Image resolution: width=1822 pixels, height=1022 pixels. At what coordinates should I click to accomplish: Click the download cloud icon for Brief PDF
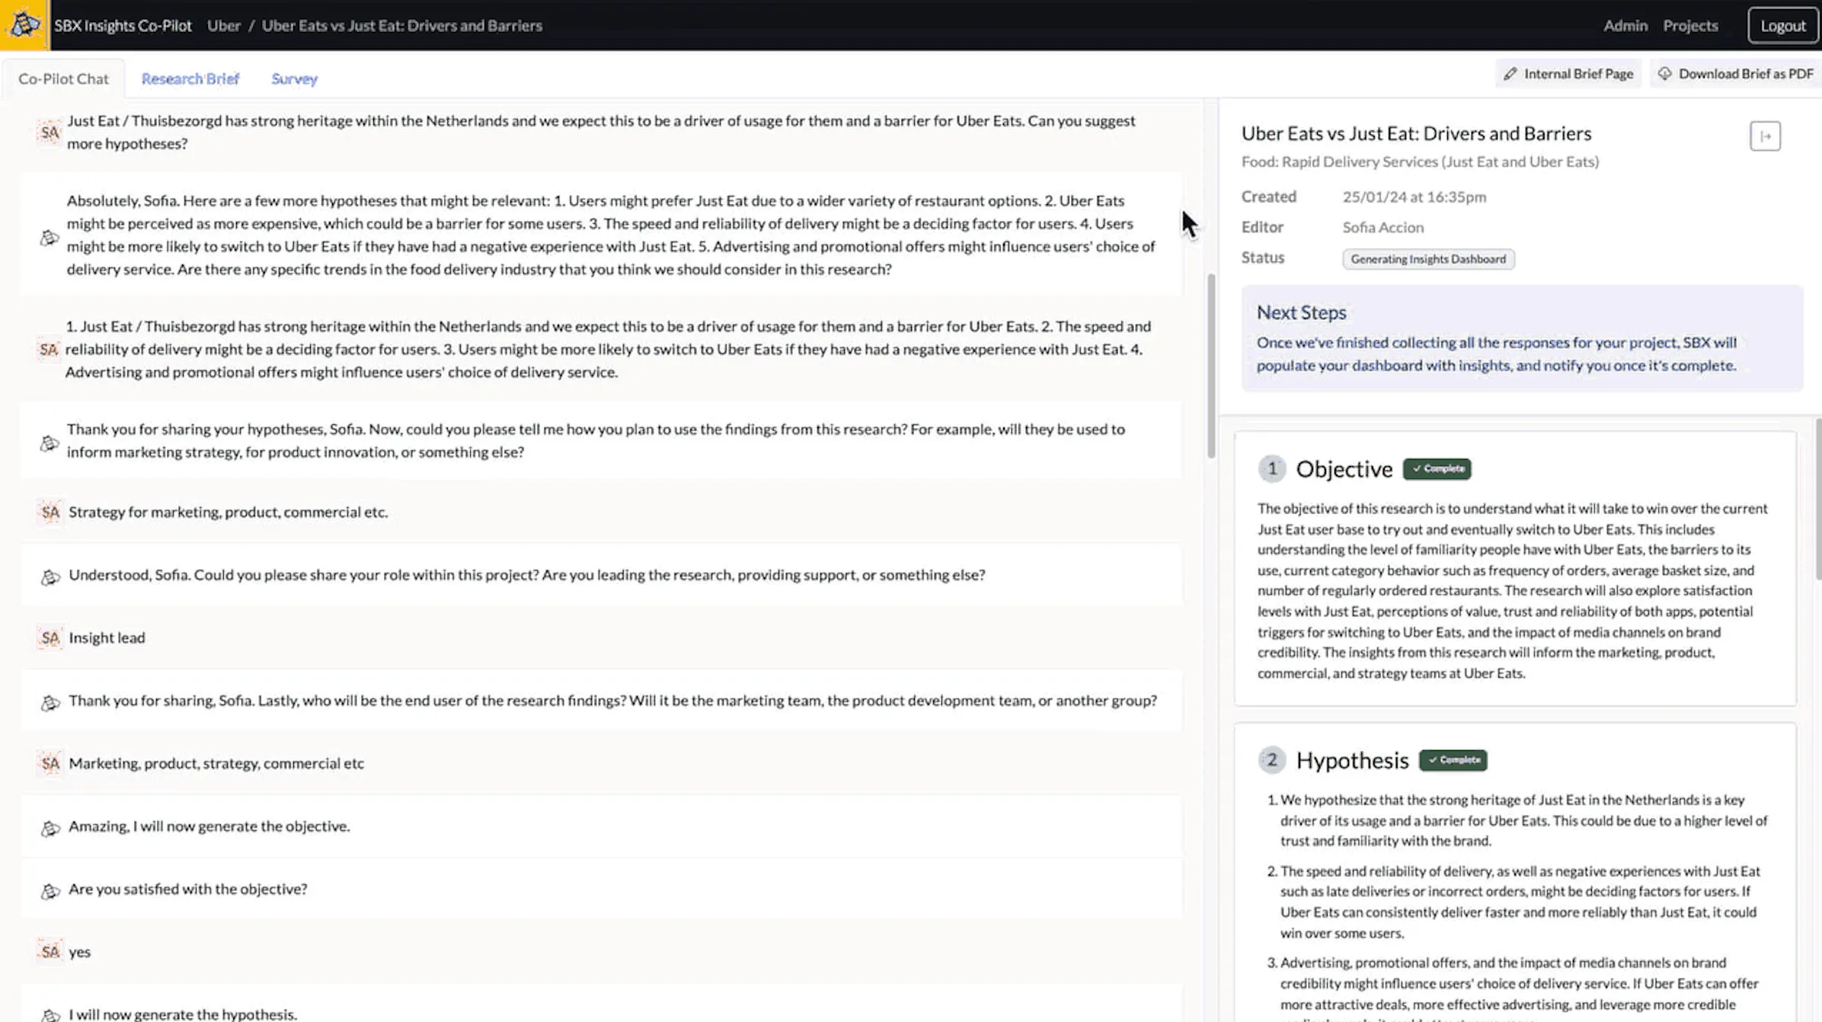coord(1665,74)
